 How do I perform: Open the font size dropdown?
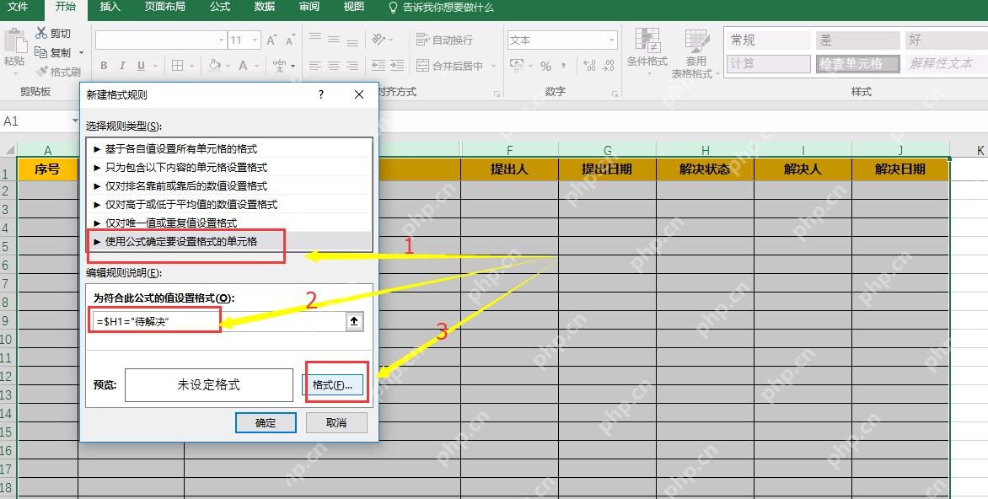(x=255, y=40)
